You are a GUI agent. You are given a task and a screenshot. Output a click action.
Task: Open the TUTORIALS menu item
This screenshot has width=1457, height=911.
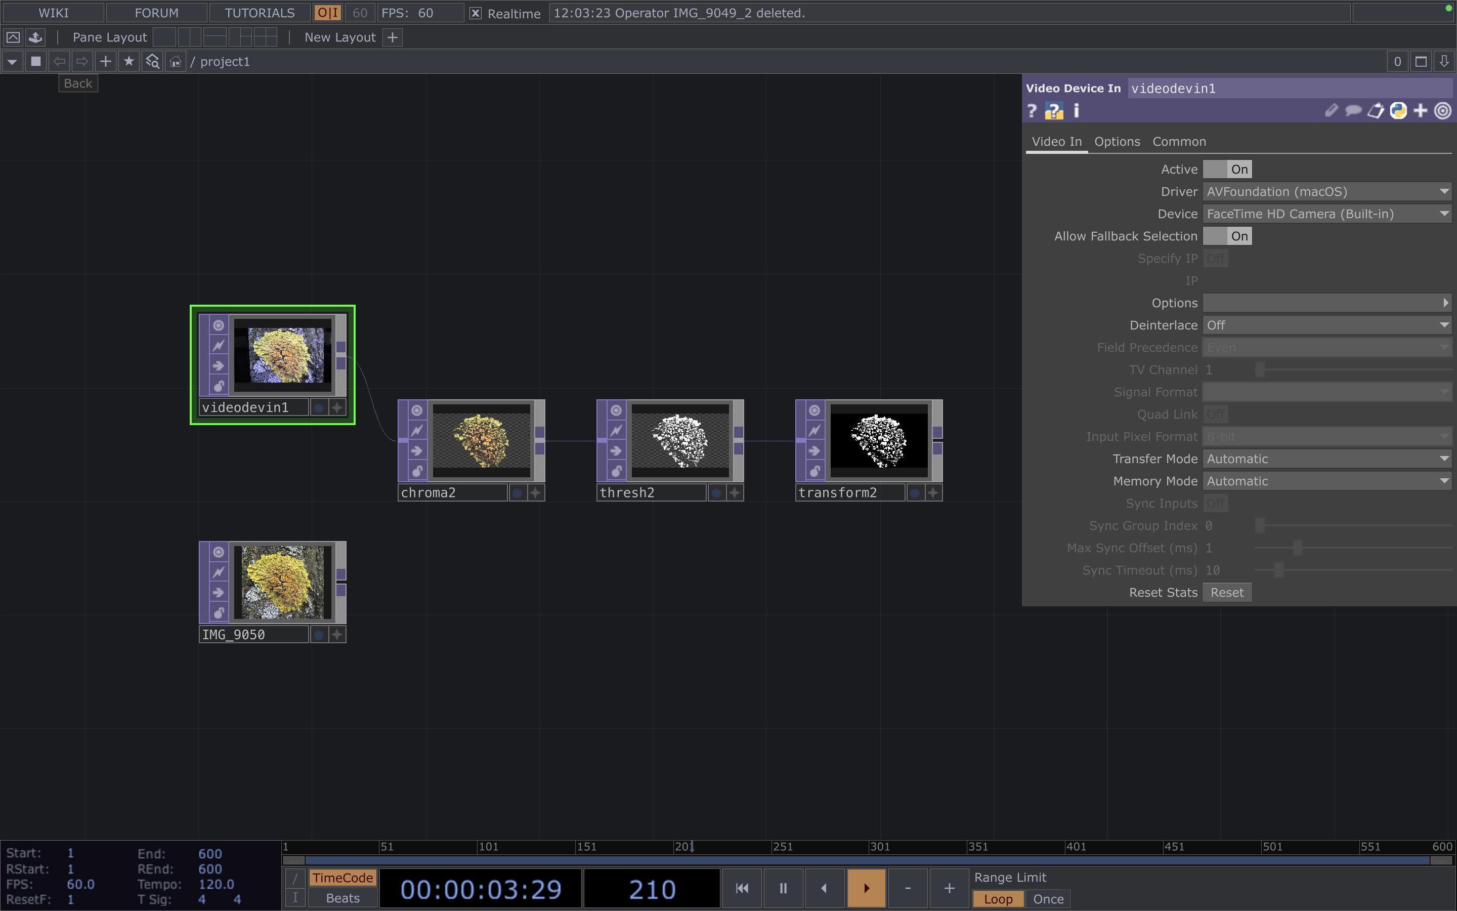pyautogui.click(x=259, y=12)
